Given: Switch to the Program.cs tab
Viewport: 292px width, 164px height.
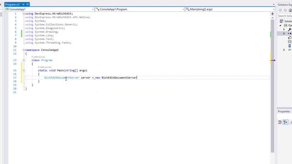Looking at the screenshot, I should pos(13,4).
